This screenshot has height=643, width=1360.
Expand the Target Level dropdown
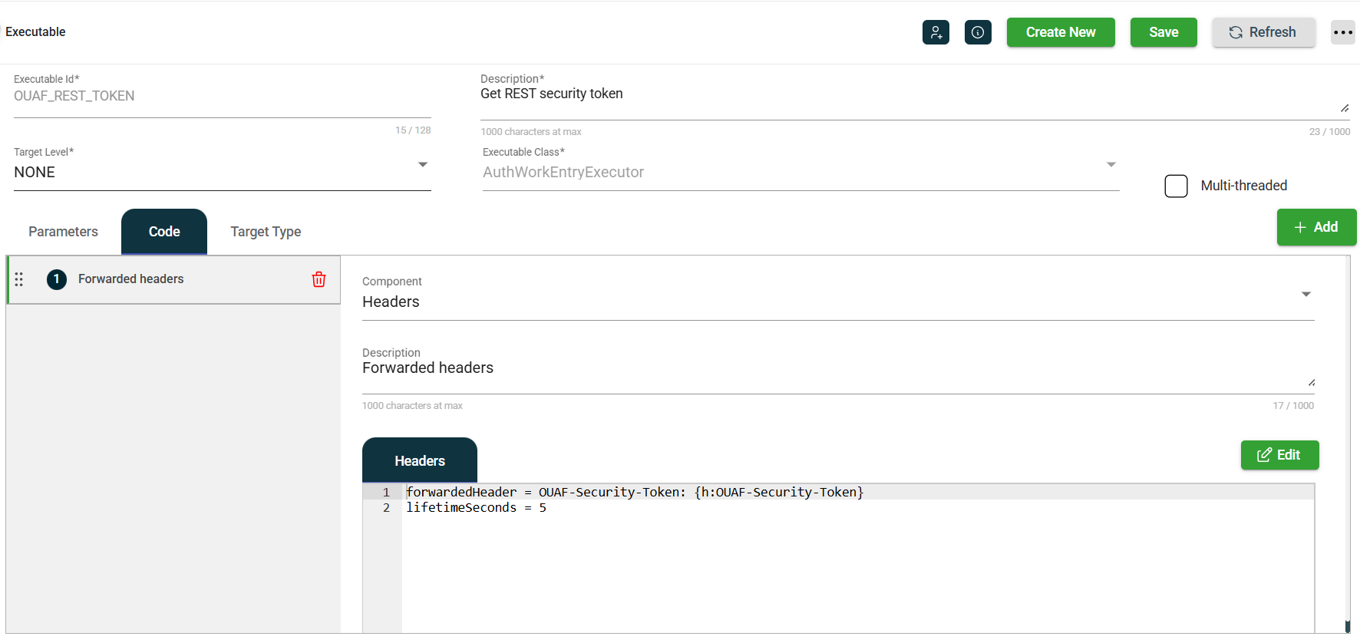click(x=422, y=165)
